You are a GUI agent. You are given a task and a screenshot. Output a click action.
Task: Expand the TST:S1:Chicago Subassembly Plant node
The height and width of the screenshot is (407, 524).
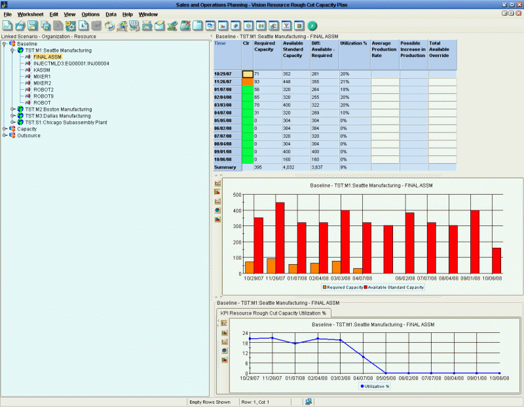pos(12,123)
